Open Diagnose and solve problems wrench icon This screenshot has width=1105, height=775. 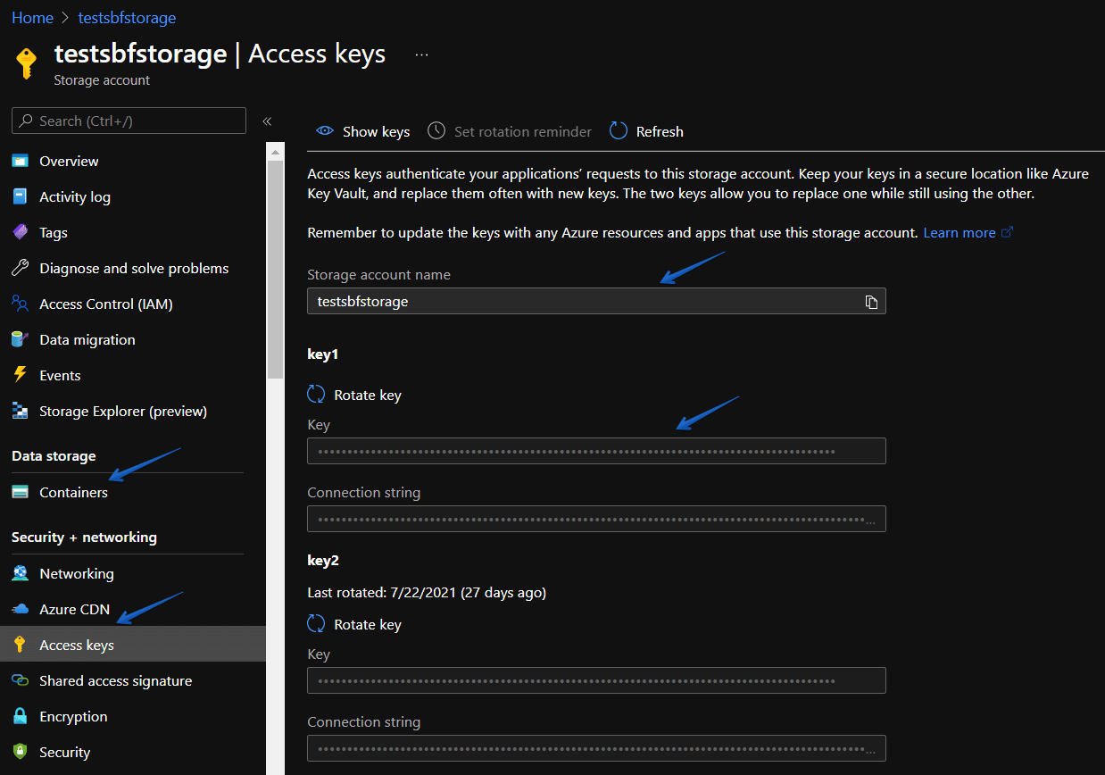pos(21,268)
